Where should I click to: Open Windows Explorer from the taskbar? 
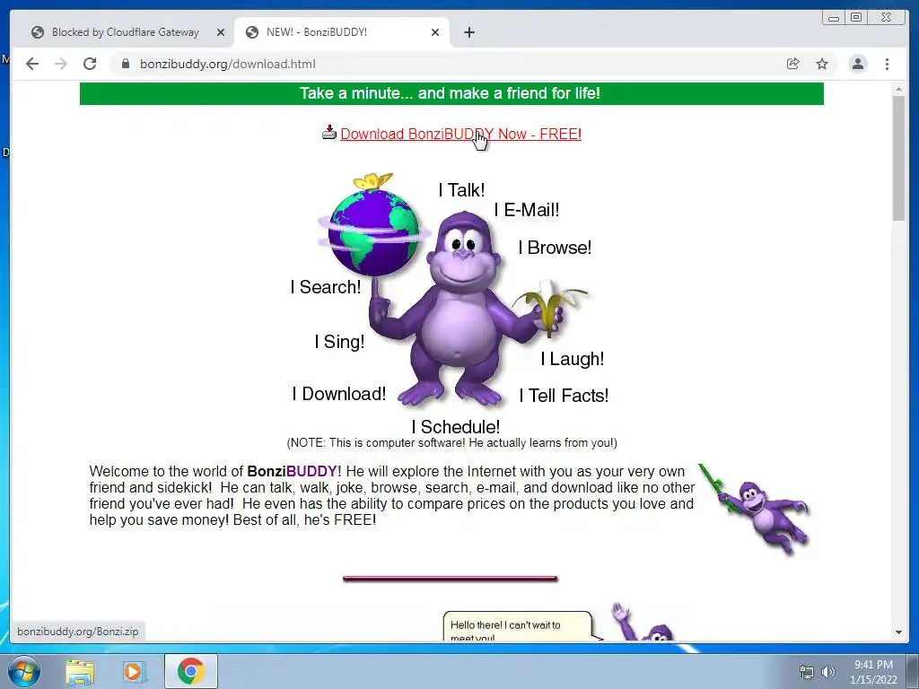coord(80,672)
